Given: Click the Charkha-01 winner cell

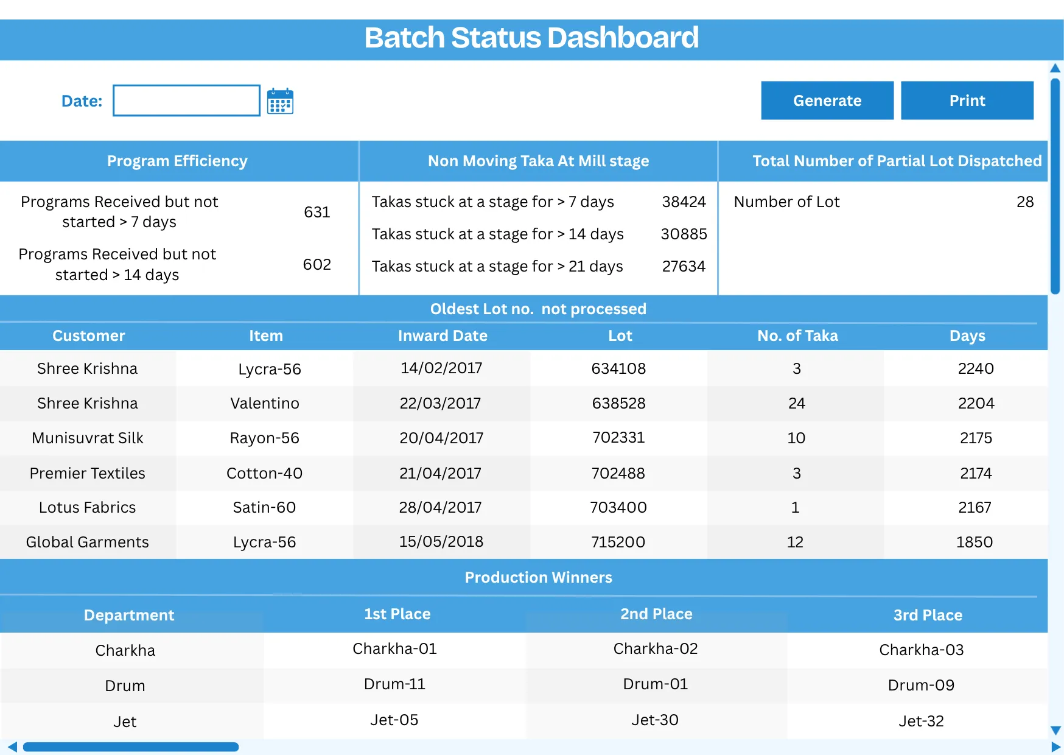Looking at the screenshot, I should click(x=394, y=648).
